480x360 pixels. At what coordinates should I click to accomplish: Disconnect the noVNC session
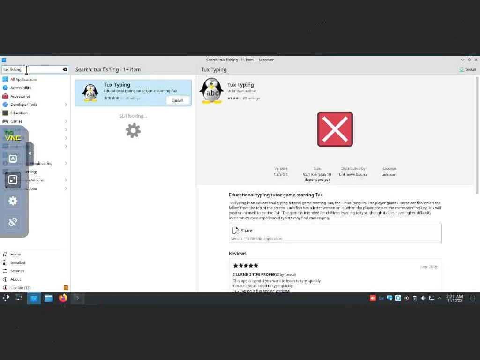pos(13,222)
